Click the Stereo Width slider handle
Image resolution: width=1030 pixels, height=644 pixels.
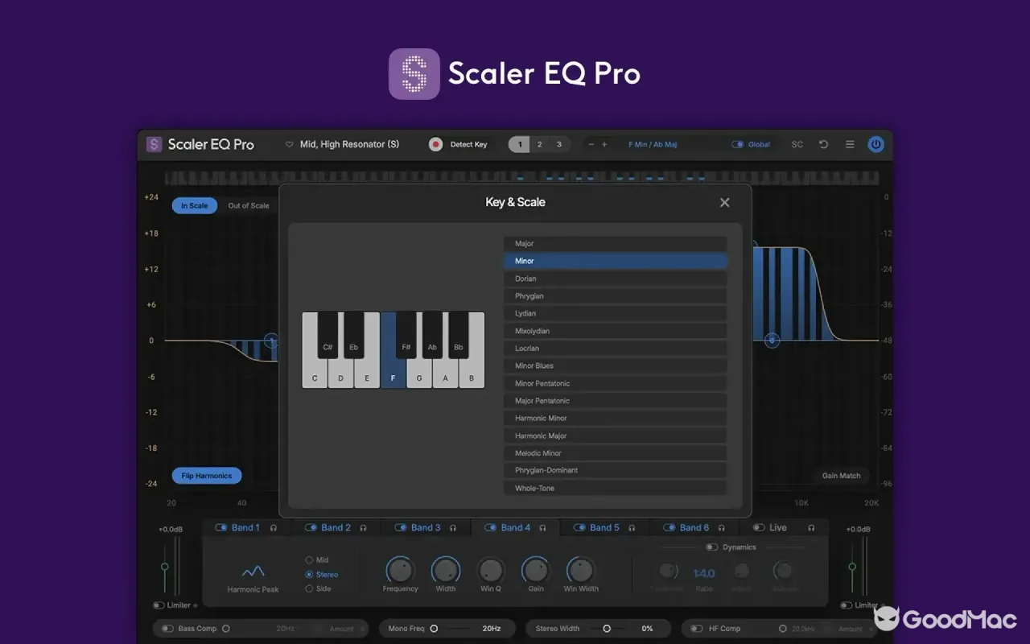pyautogui.click(x=607, y=629)
